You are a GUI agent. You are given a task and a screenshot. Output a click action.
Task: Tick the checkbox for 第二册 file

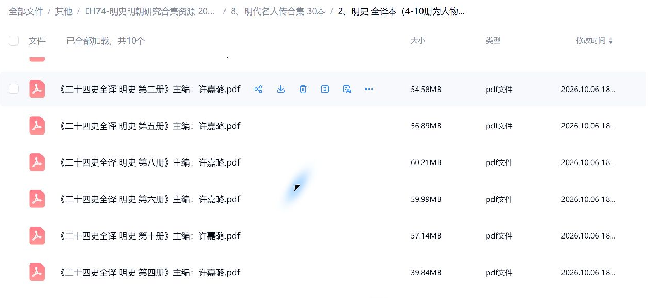[14, 89]
